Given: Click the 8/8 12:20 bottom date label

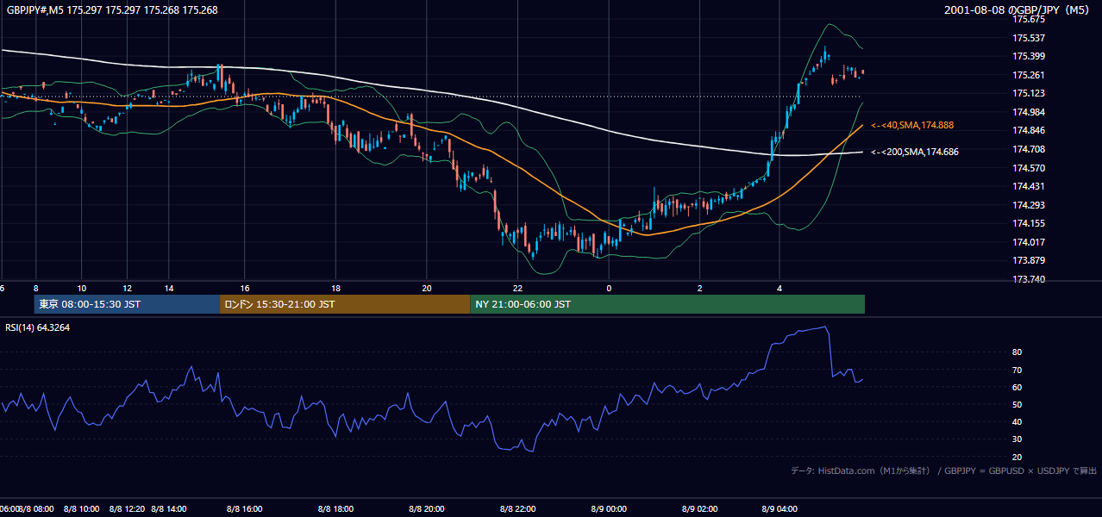Looking at the screenshot, I should 127,508.
